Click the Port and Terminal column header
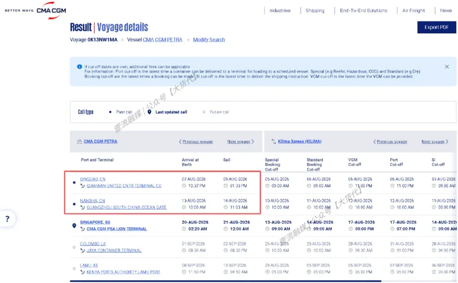The image size is (458, 283). coord(97,160)
